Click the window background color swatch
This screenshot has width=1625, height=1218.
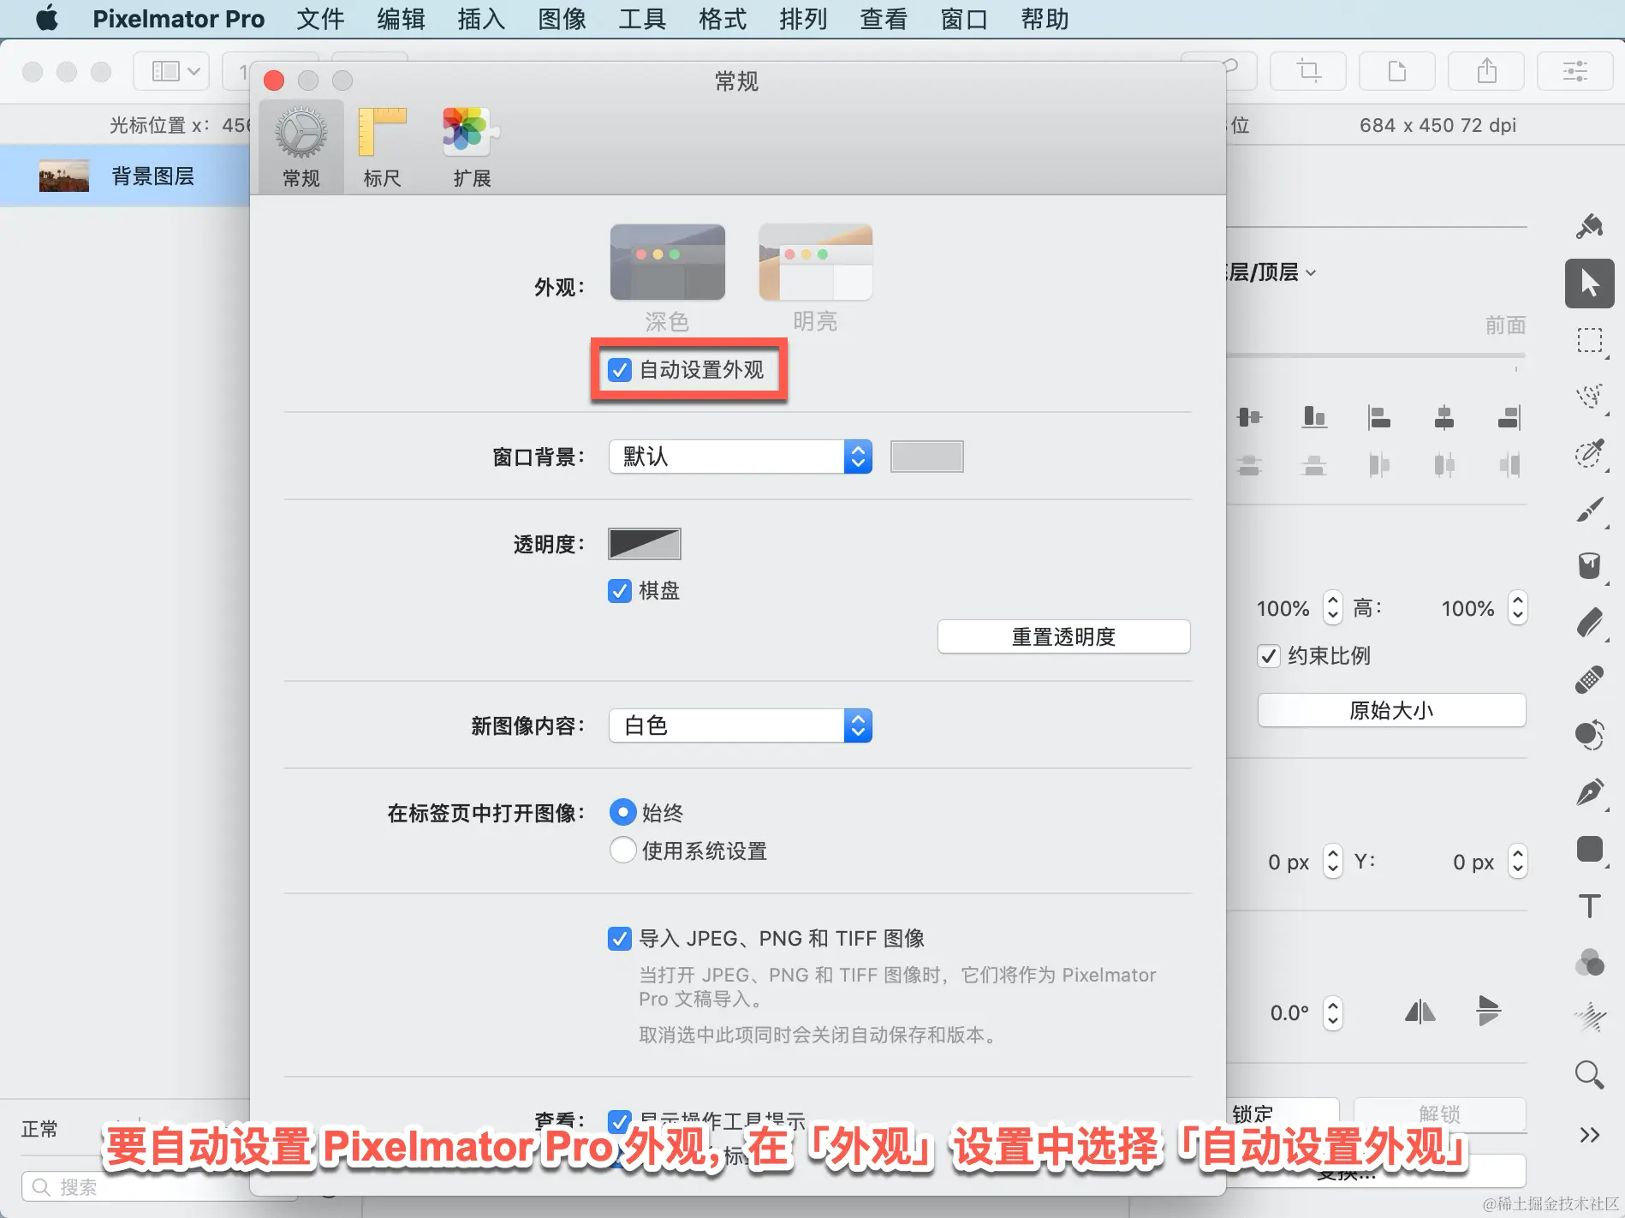(927, 457)
